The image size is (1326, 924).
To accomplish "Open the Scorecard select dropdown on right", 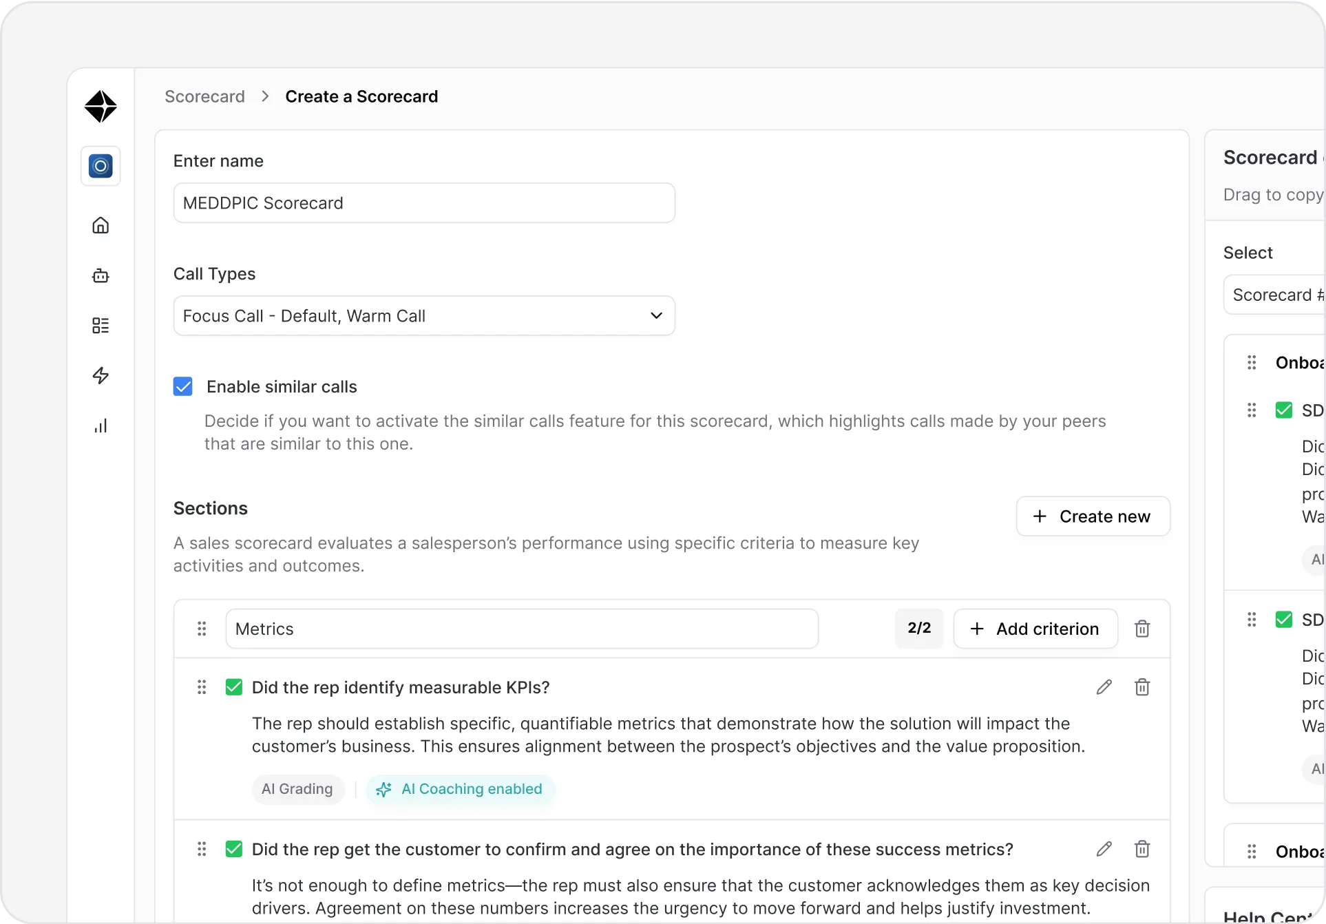I will (x=1274, y=295).
